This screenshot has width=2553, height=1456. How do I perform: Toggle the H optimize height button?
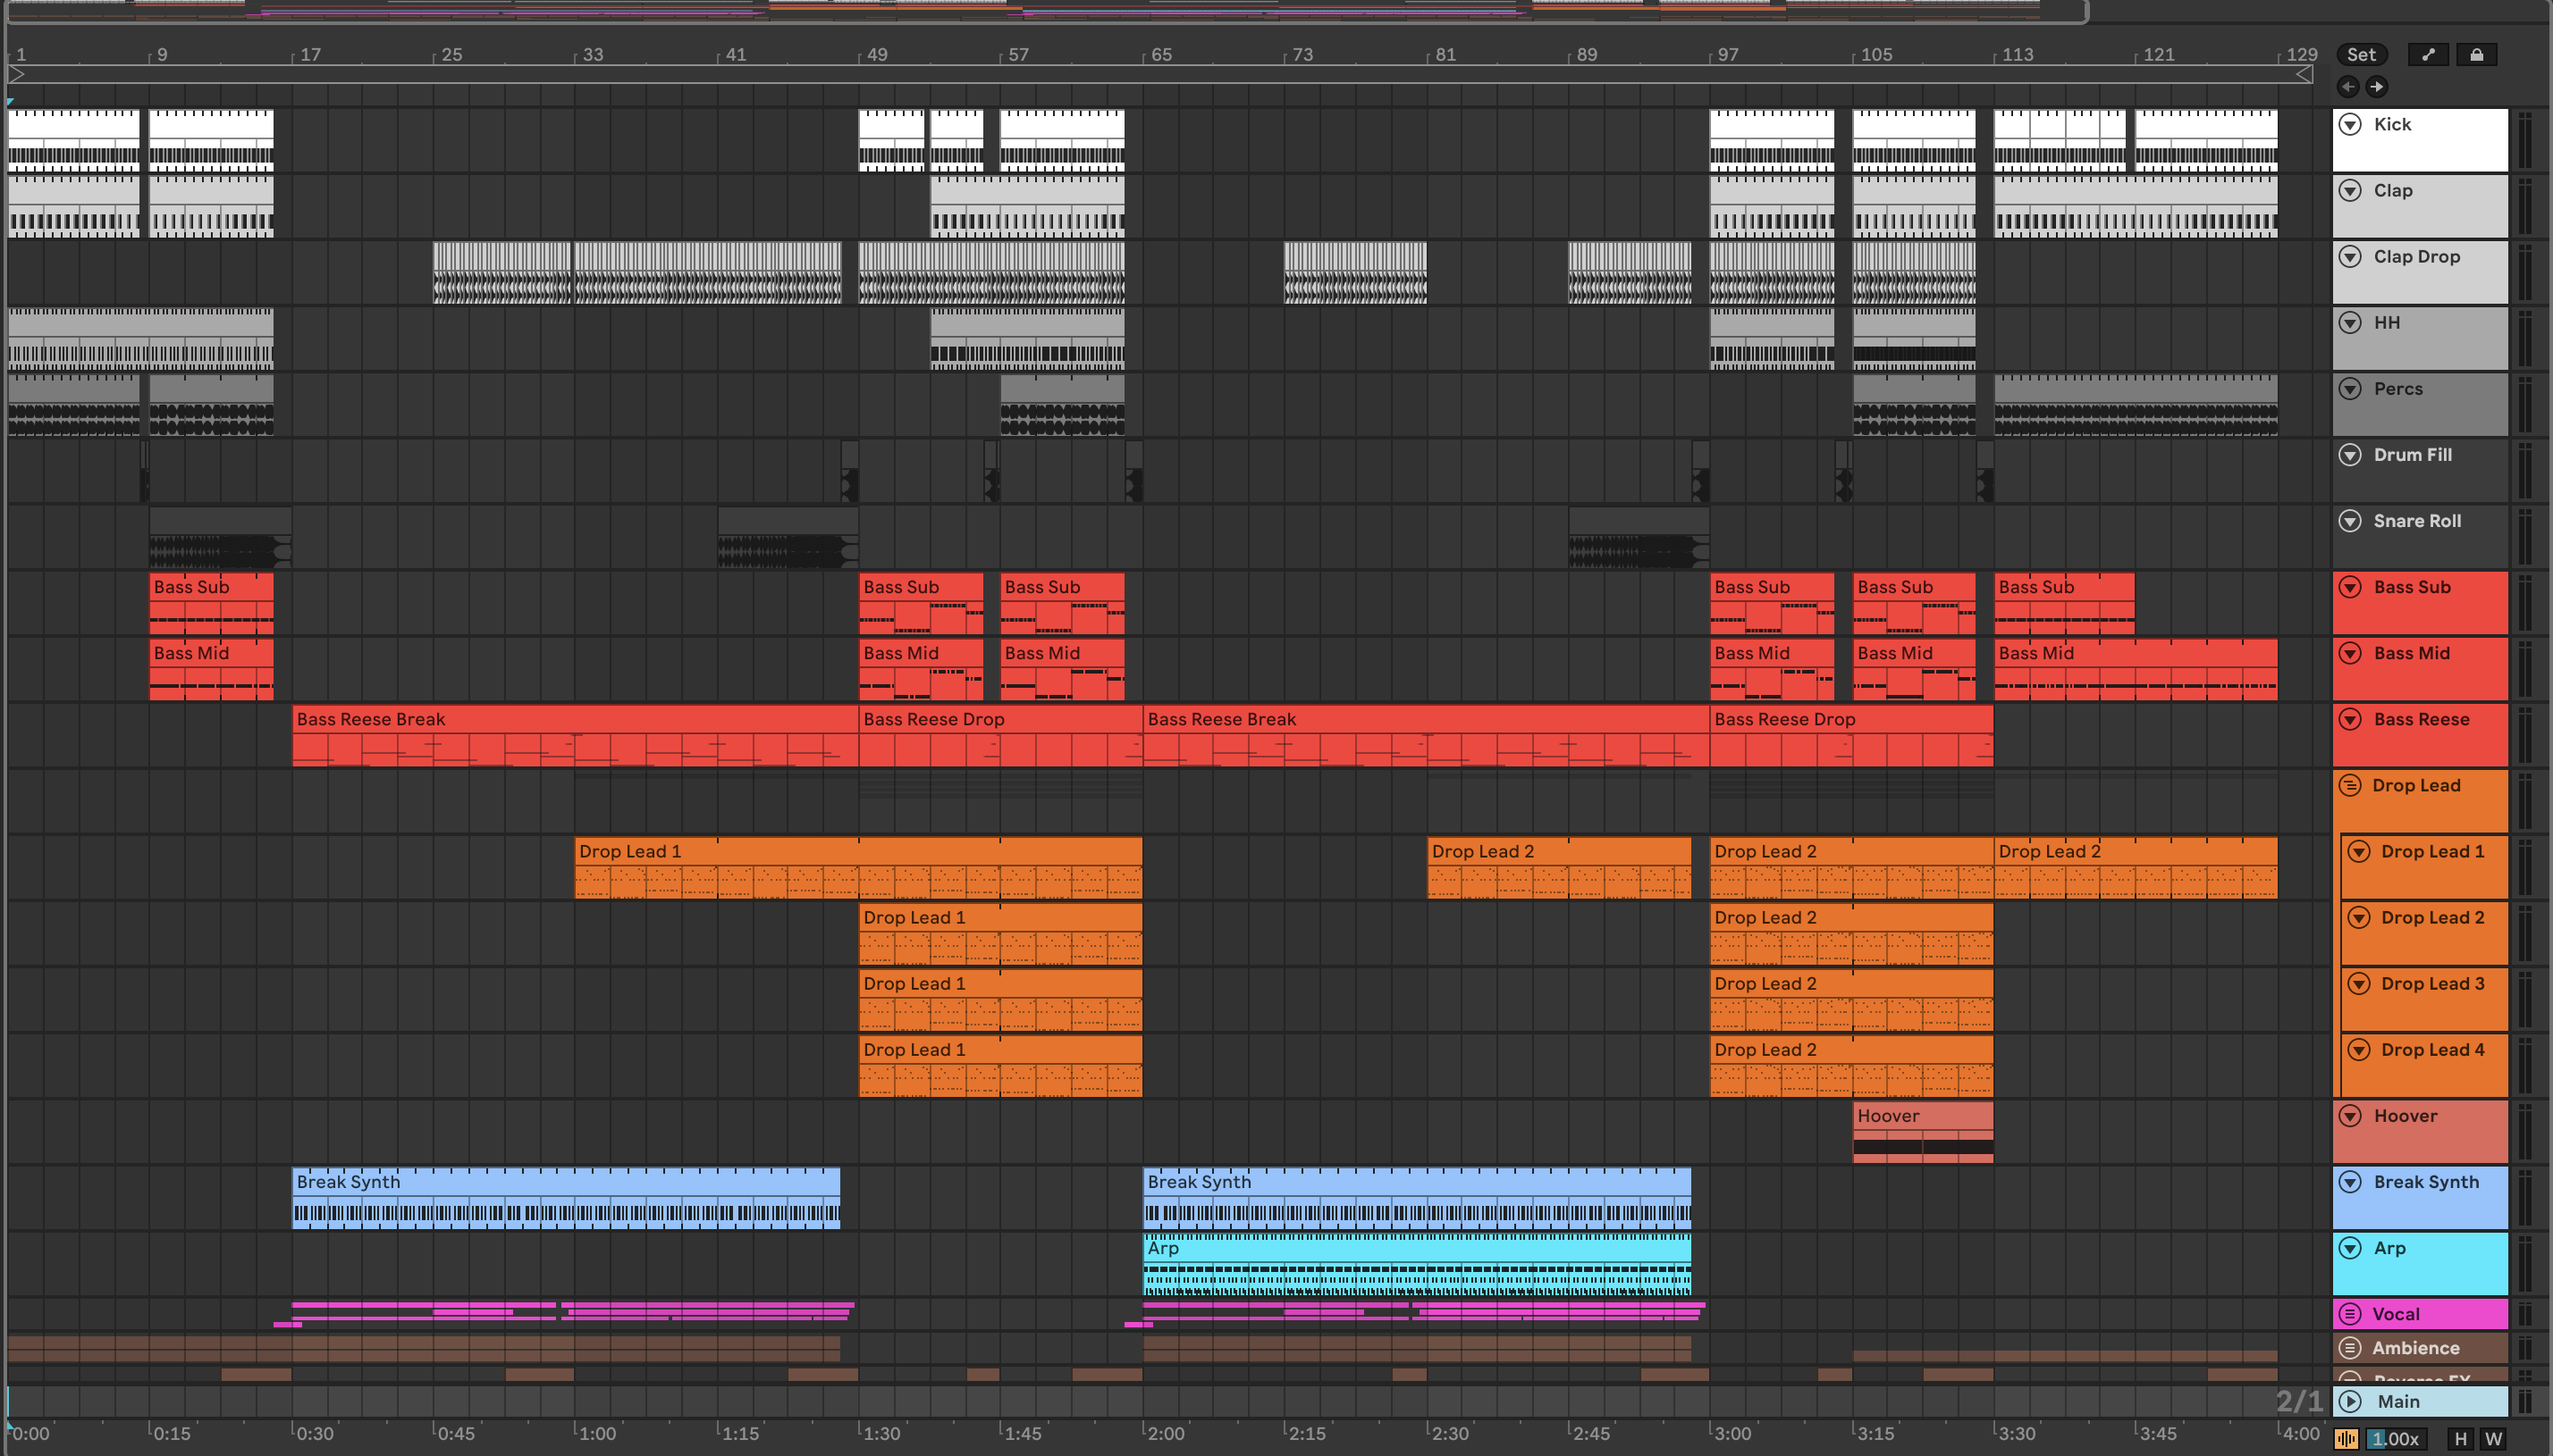[x=2460, y=1439]
